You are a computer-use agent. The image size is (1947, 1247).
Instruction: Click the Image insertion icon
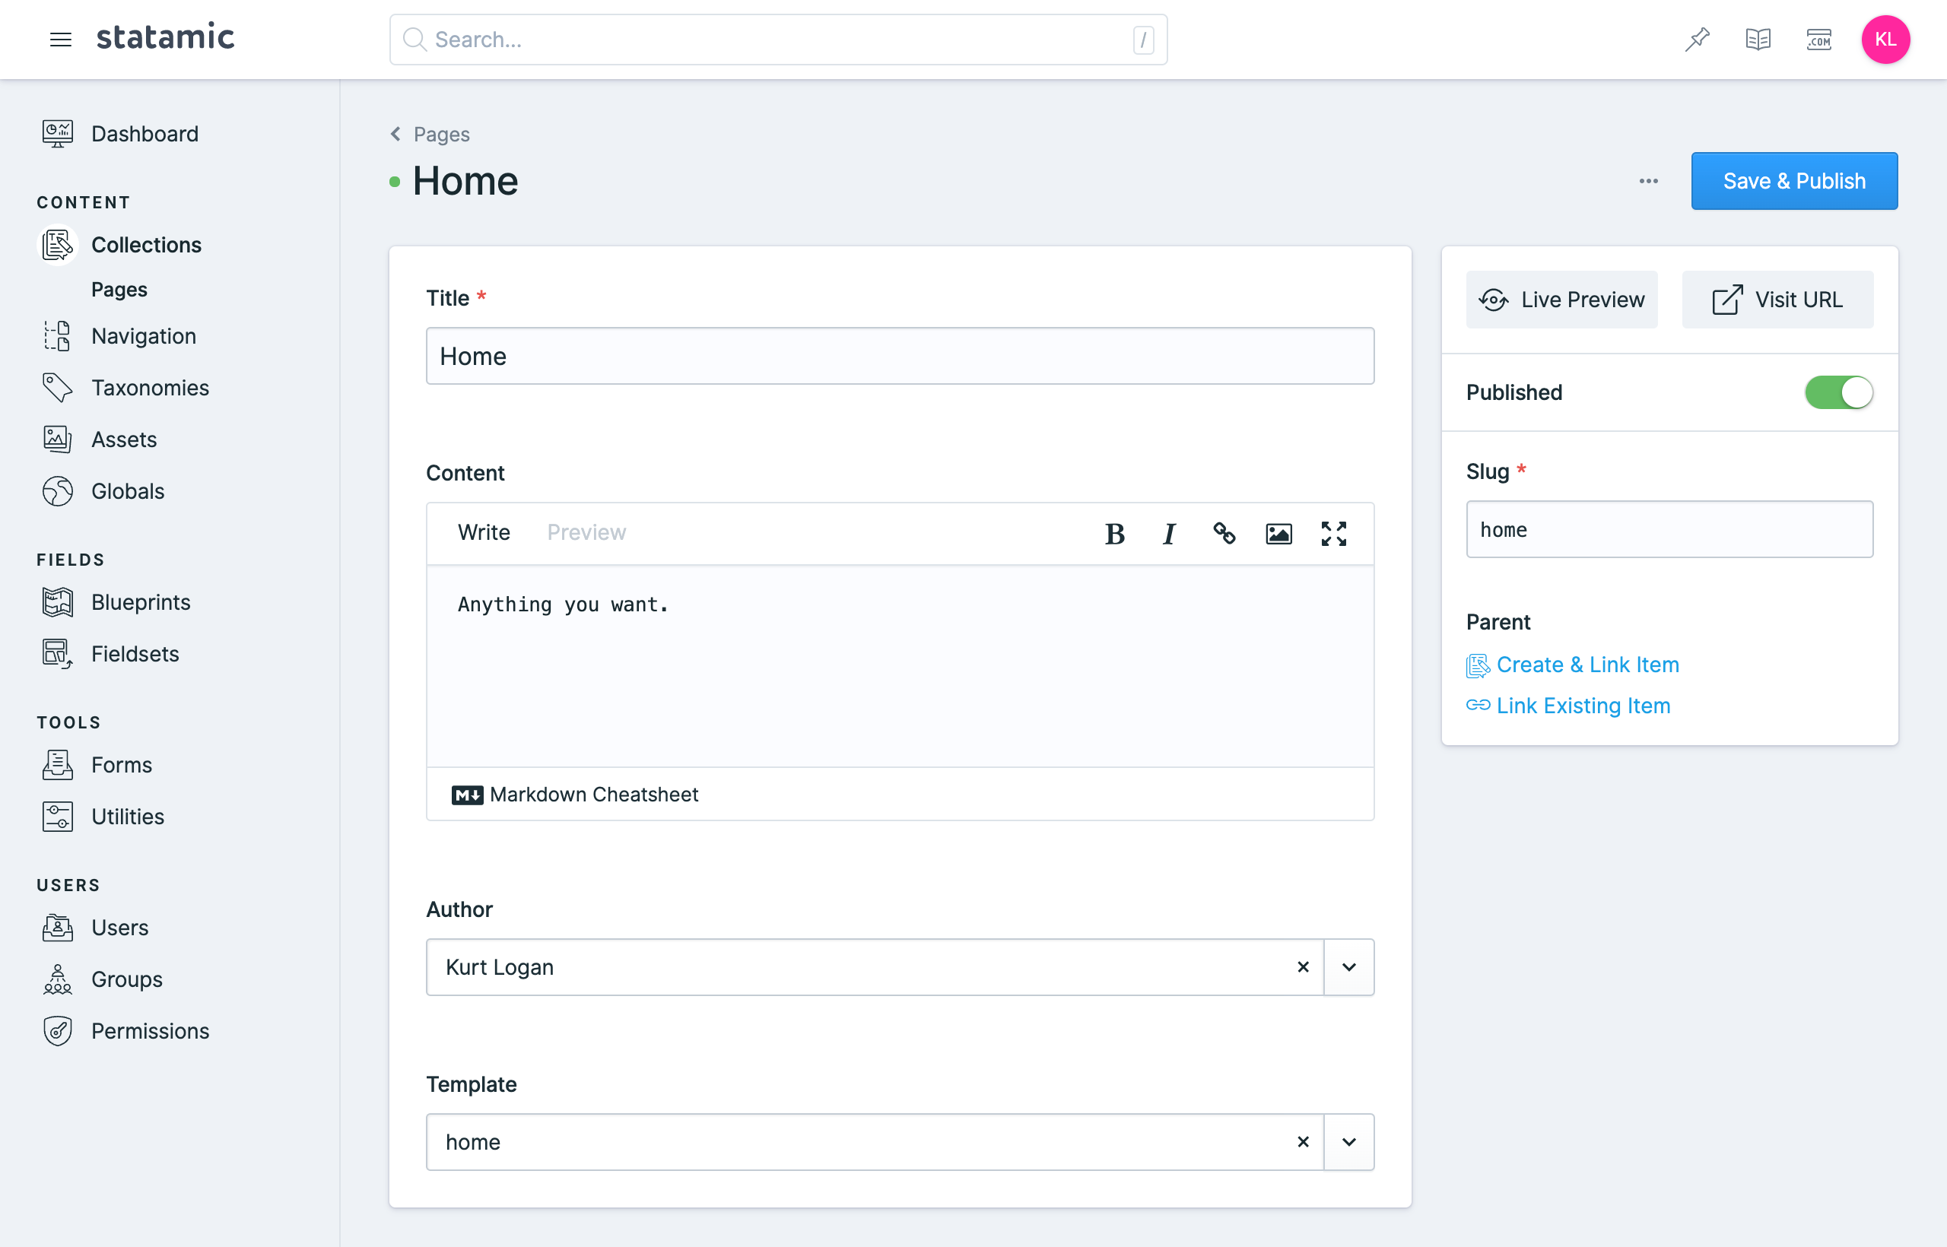click(x=1277, y=534)
